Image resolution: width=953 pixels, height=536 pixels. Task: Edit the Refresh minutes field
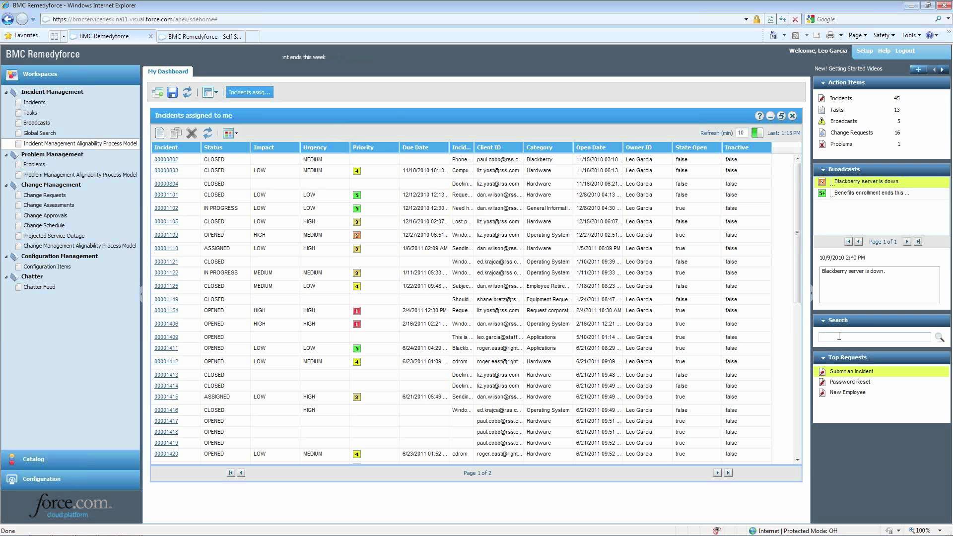tap(742, 133)
